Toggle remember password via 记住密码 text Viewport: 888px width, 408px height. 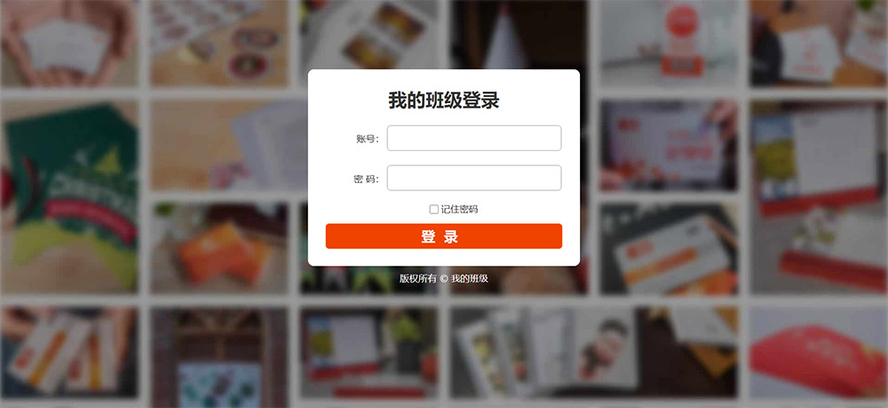point(459,210)
